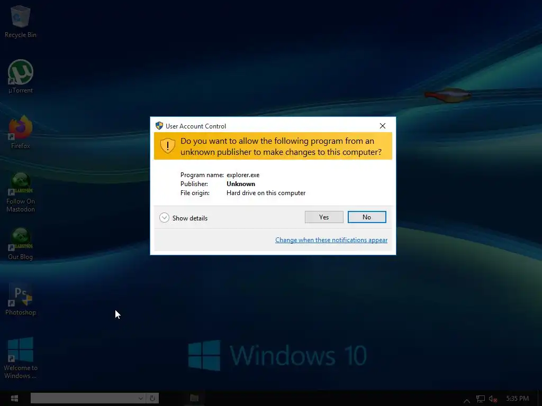This screenshot has height=406, width=542.
Task: Expand Show details in the UAC dialog
Action: pyautogui.click(x=184, y=218)
